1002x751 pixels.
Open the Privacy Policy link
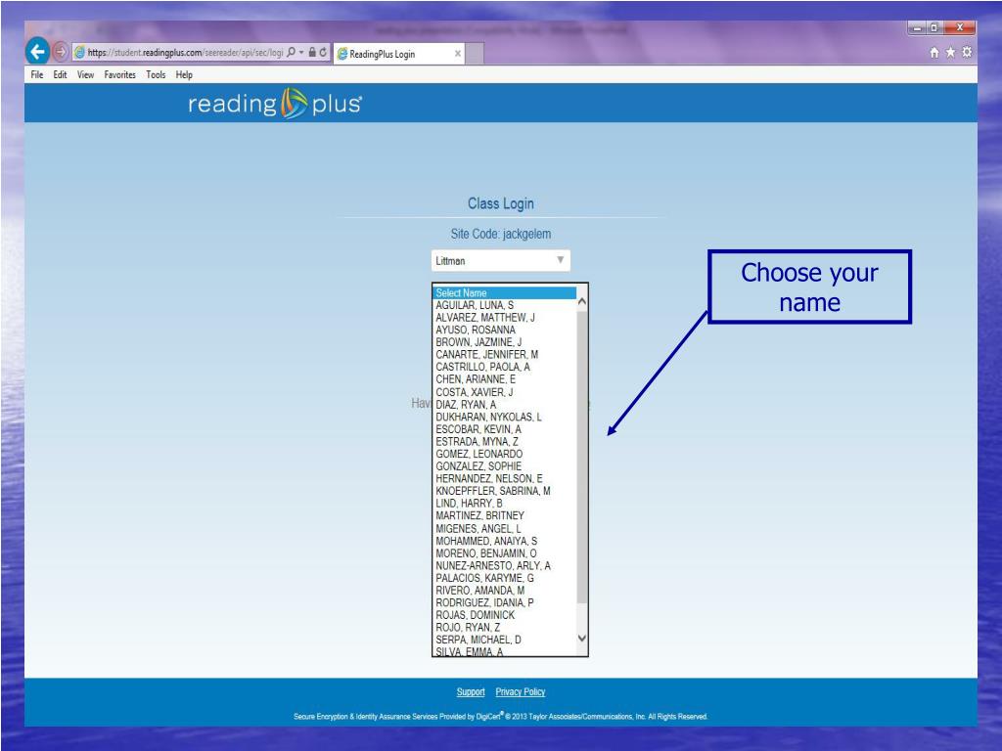[x=521, y=692]
